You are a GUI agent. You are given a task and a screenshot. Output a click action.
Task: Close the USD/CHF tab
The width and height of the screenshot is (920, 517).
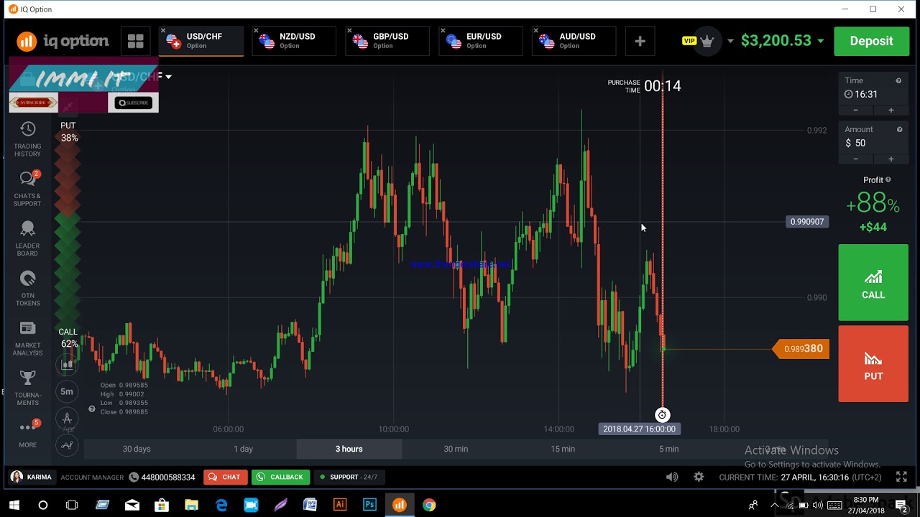(163, 31)
